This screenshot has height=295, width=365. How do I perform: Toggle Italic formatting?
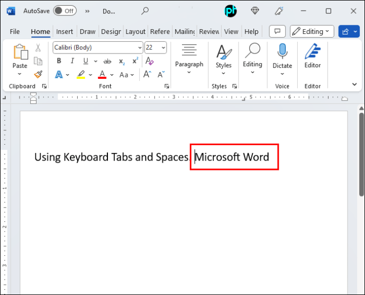(x=72, y=61)
